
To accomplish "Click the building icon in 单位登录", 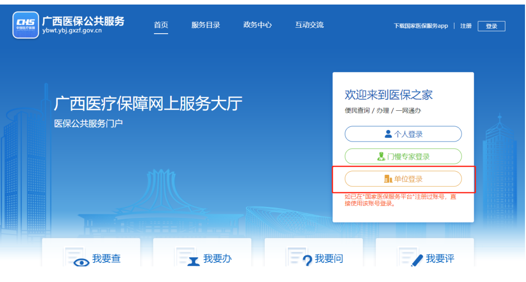I will [388, 179].
